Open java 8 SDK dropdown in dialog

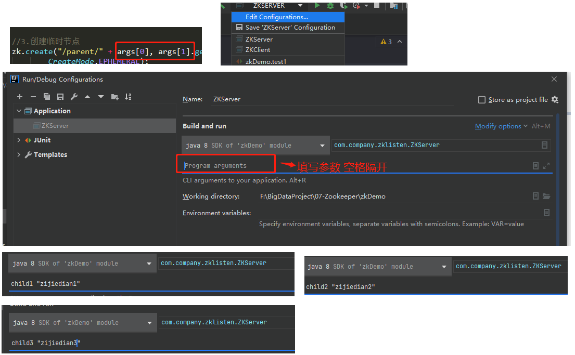[x=255, y=146]
